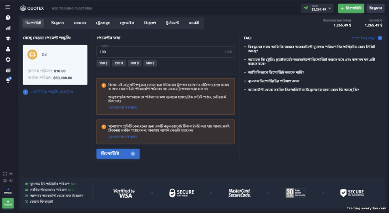This screenshot has width=389, height=213.
Task: Open settings via the gear icon
Action: [x=5, y=181]
